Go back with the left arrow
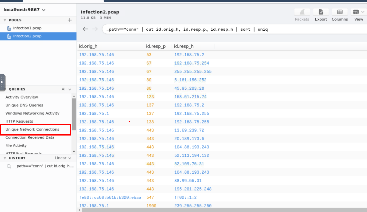 [x=86, y=29]
